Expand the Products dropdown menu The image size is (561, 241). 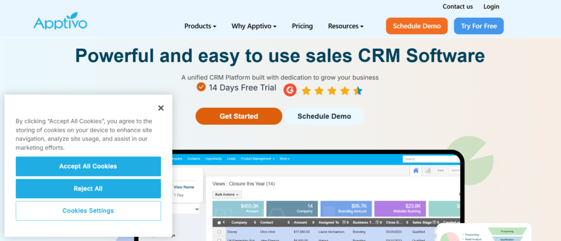click(200, 26)
